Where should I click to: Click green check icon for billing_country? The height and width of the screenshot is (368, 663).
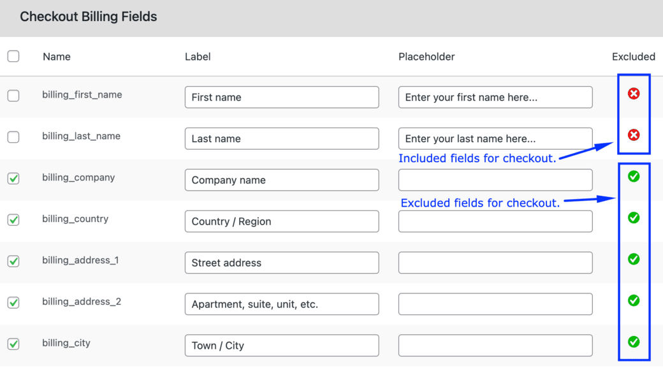coord(634,218)
